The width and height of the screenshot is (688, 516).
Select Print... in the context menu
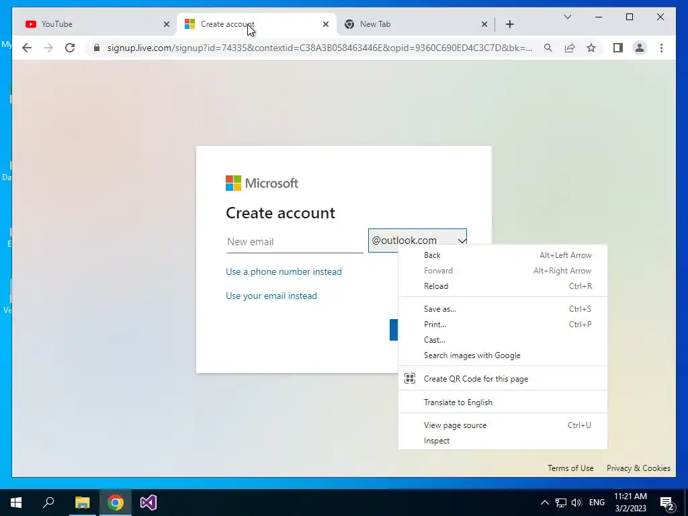coord(503,325)
